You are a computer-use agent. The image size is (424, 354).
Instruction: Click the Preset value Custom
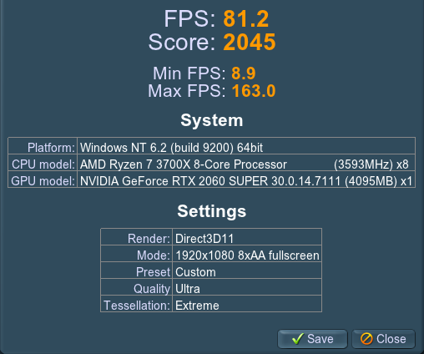(x=195, y=272)
